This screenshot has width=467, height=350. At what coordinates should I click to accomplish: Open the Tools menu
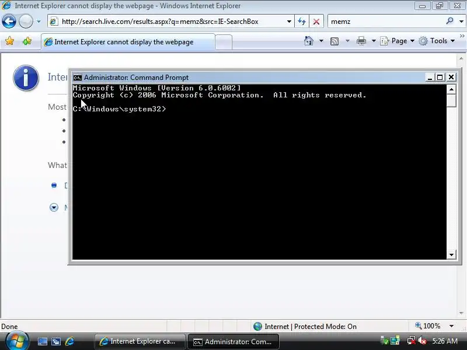coord(437,41)
